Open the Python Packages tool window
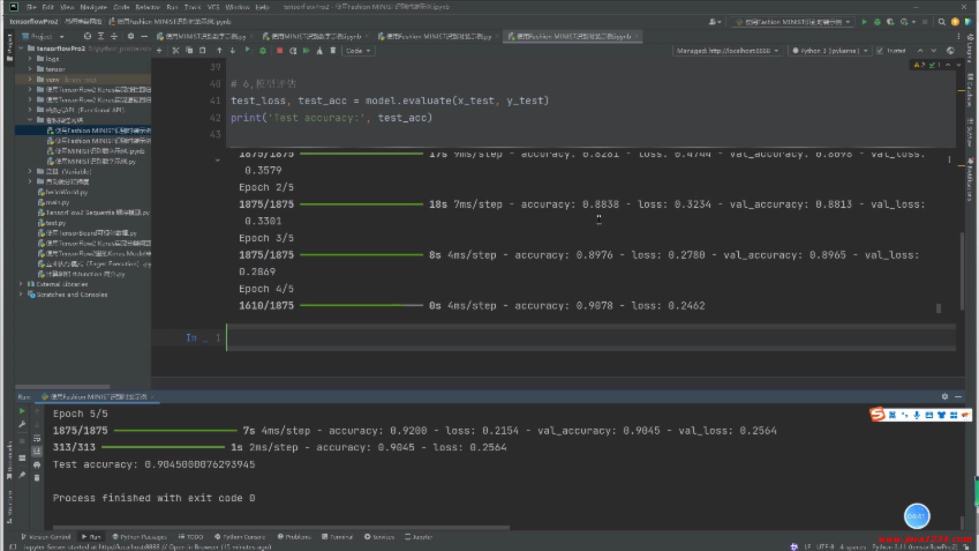 139,537
